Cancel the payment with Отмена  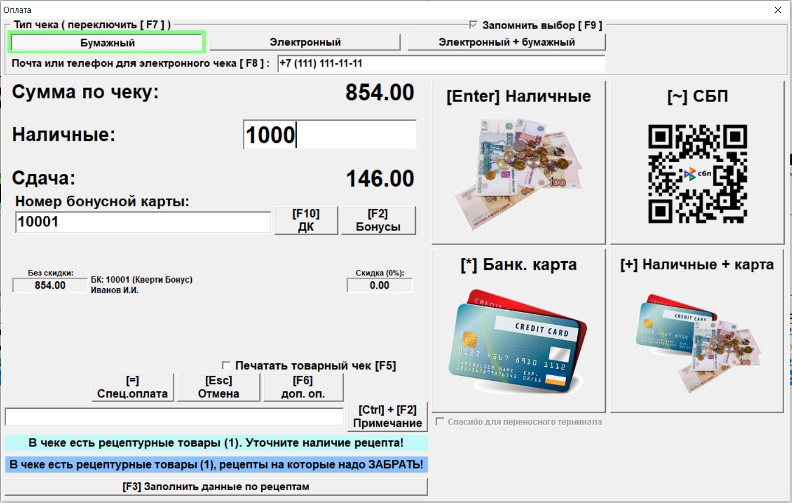[218, 387]
